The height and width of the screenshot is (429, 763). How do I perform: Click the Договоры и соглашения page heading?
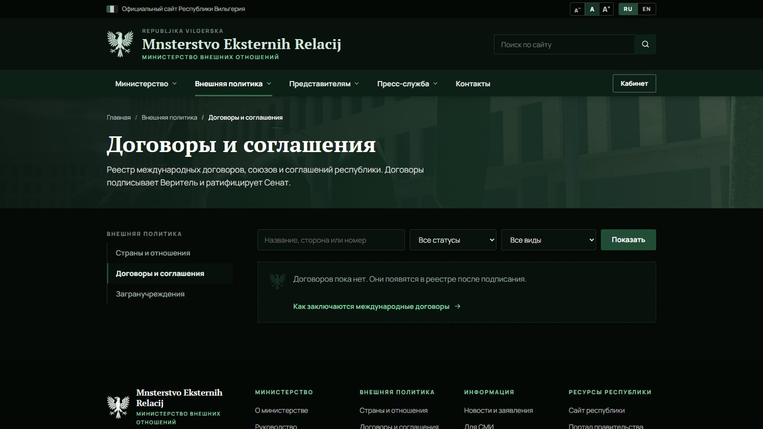pyautogui.click(x=241, y=145)
